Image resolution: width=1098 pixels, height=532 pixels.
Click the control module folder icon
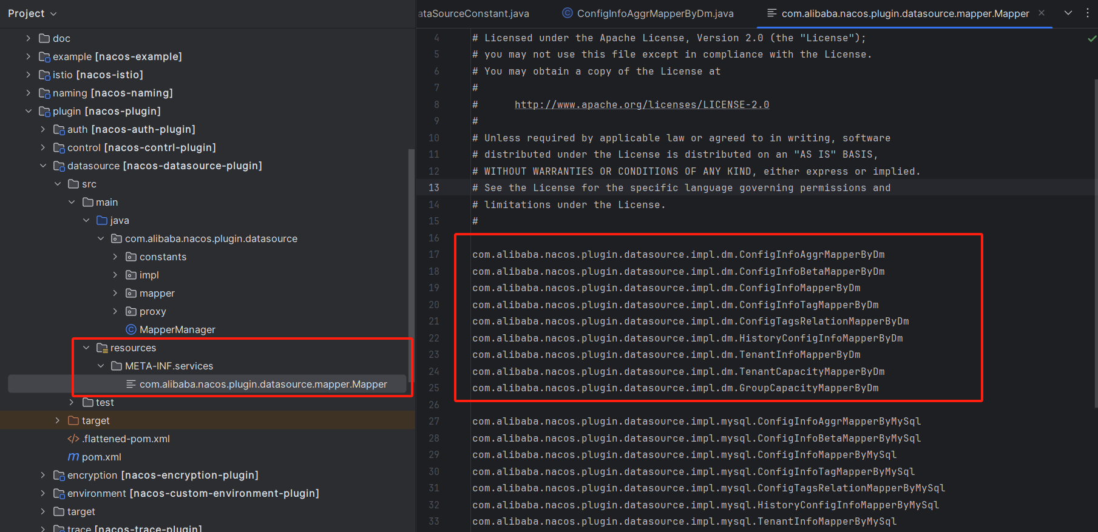pyautogui.click(x=59, y=147)
